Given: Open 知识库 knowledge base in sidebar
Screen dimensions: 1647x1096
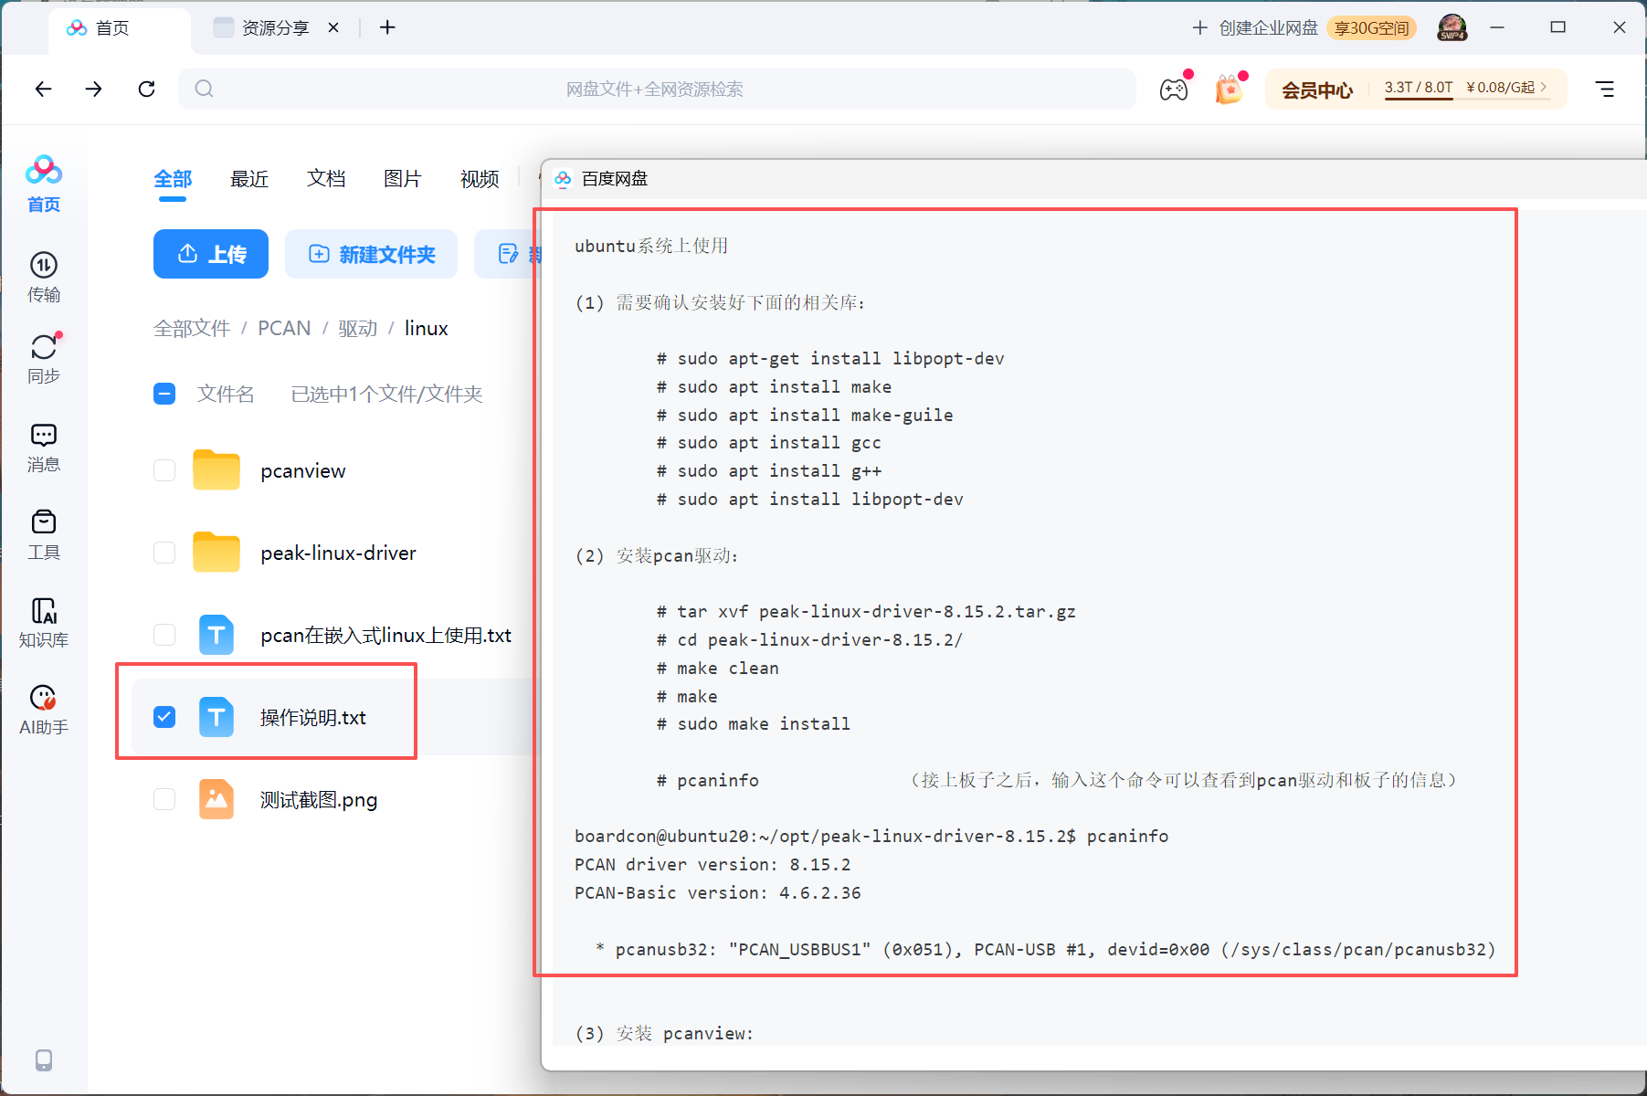Looking at the screenshot, I should point(44,622).
